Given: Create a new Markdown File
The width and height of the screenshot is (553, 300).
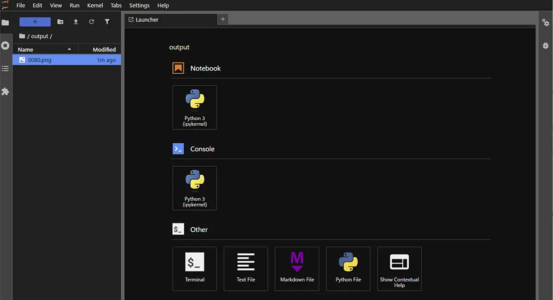Looking at the screenshot, I should point(297,269).
